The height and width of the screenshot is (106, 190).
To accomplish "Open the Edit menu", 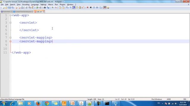I will point(7,5).
